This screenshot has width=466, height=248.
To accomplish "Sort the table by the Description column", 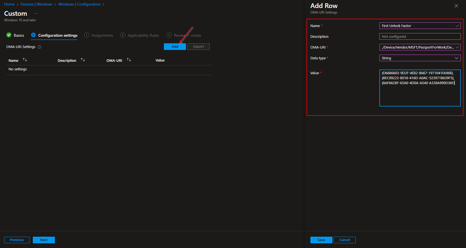I will point(83,60).
